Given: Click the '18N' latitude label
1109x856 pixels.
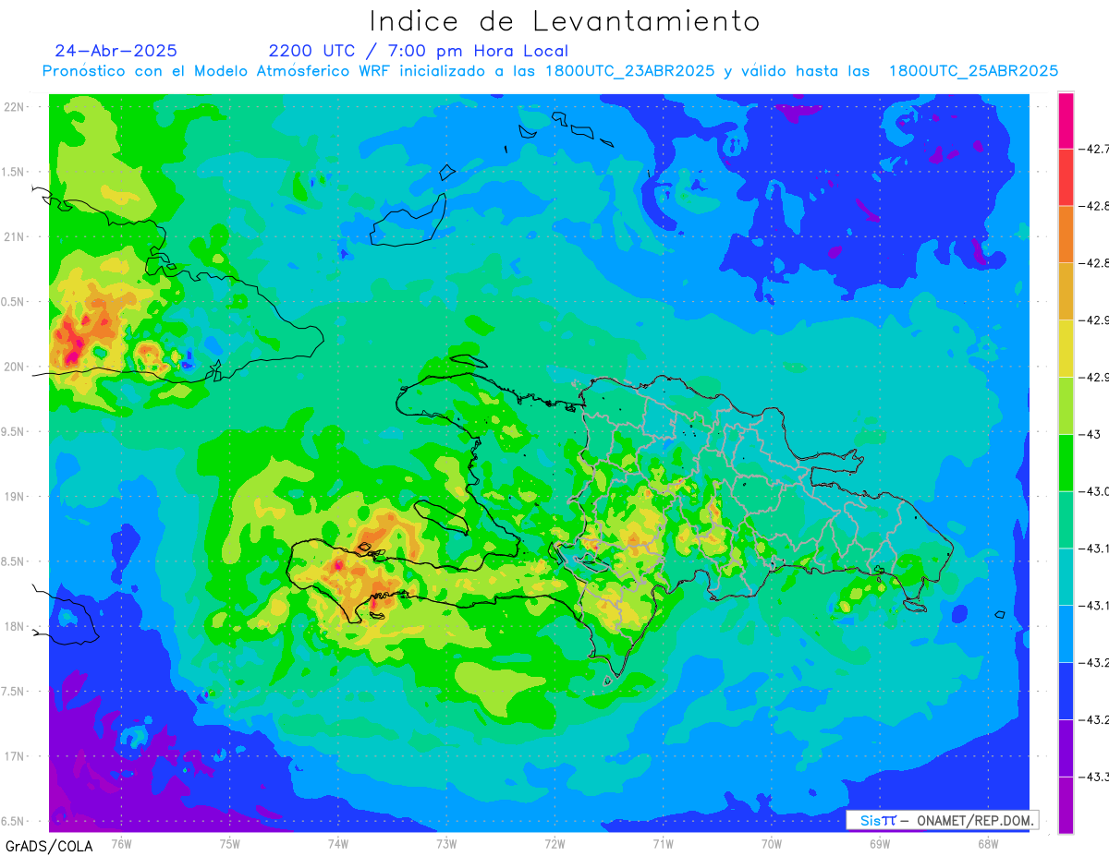Looking at the screenshot, I should [x=14, y=626].
